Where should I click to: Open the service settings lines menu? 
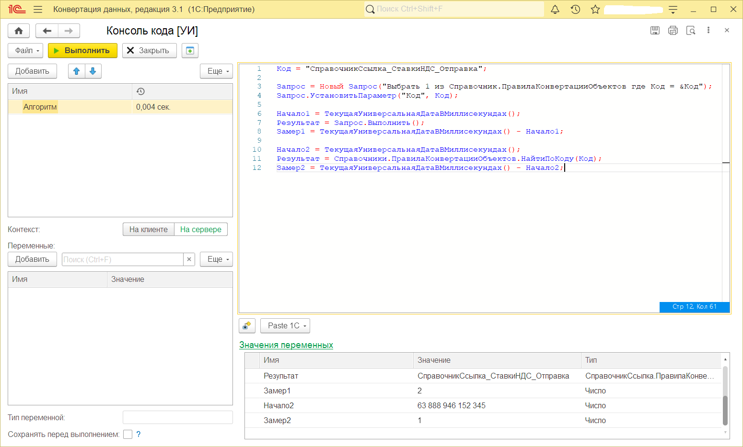point(673,9)
